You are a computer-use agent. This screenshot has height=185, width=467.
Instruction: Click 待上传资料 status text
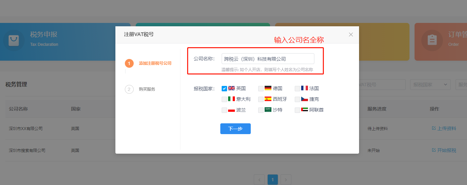click(x=378, y=129)
